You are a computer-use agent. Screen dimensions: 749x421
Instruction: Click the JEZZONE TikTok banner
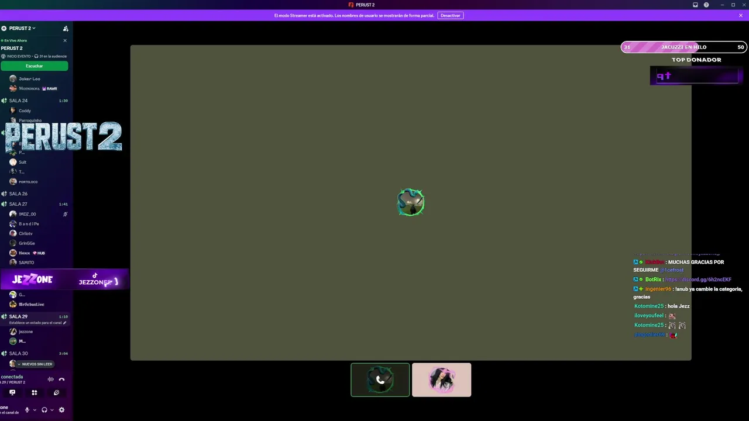point(65,280)
